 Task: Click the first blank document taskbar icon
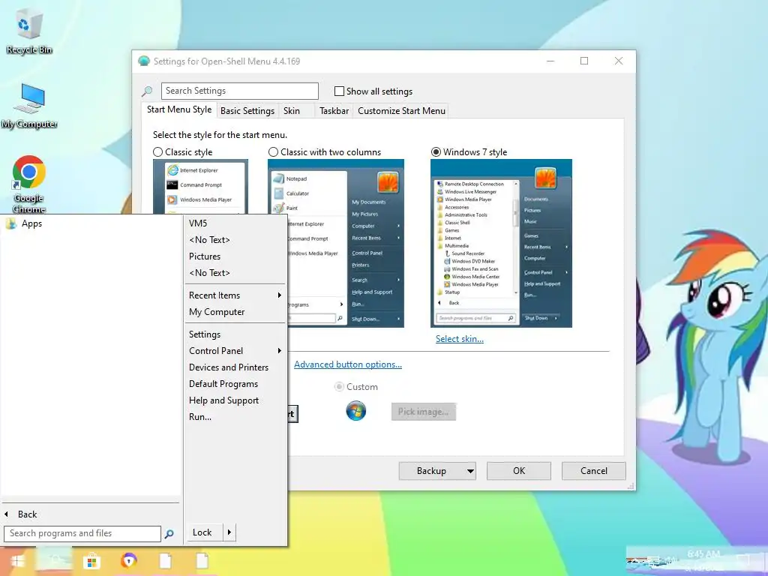(166, 561)
